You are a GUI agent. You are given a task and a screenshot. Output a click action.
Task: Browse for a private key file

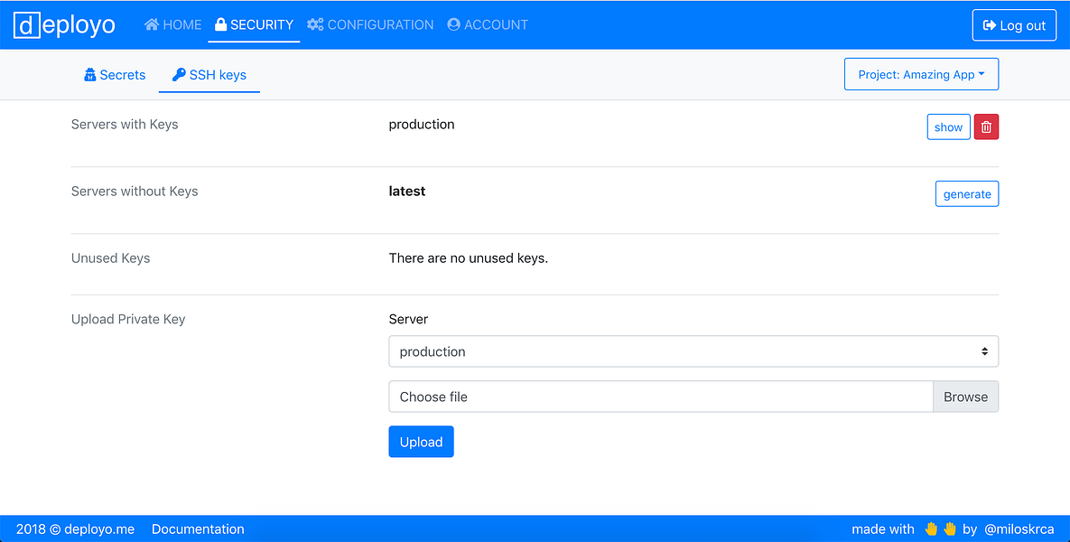click(x=965, y=397)
